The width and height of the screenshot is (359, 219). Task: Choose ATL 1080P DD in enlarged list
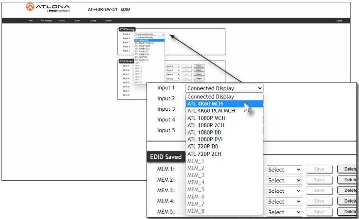click(x=224, y=133)
